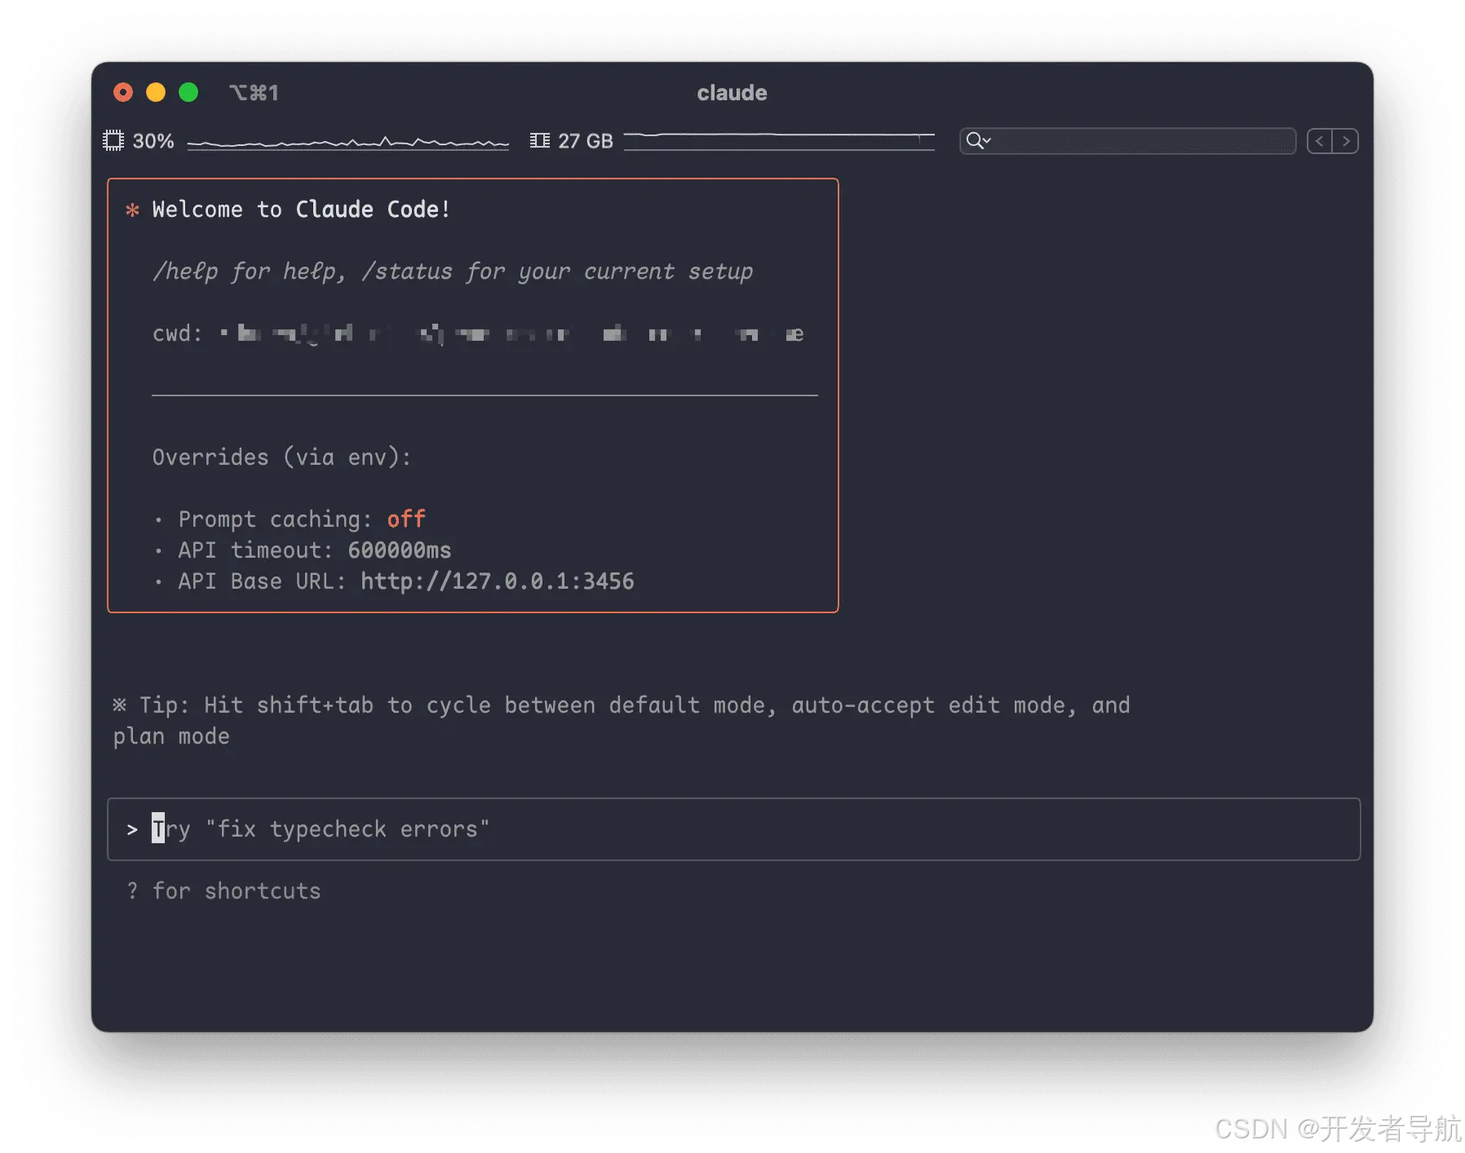Click the orange "off" prompt caching value
The width and height of the screenshot is (1465, 1153).
(405, 519)
